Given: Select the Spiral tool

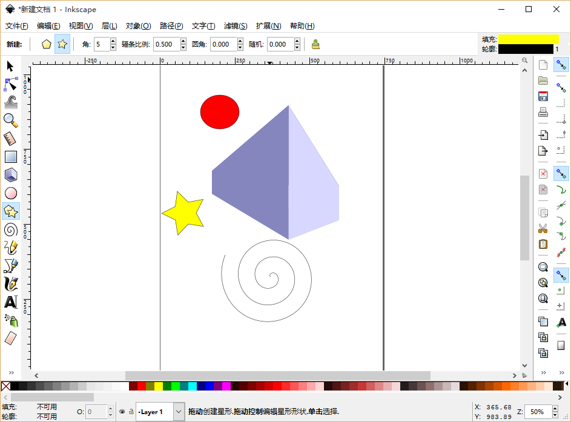Looking at the screenshot, I should click(x=10, y=229).
